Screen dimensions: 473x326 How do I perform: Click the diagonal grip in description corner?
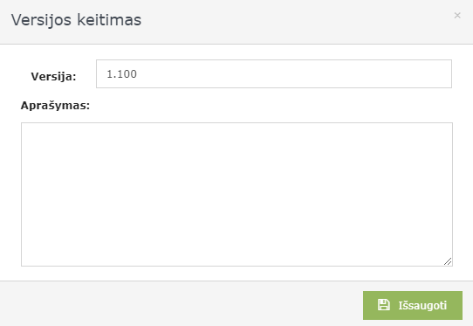tap(448, 261)
